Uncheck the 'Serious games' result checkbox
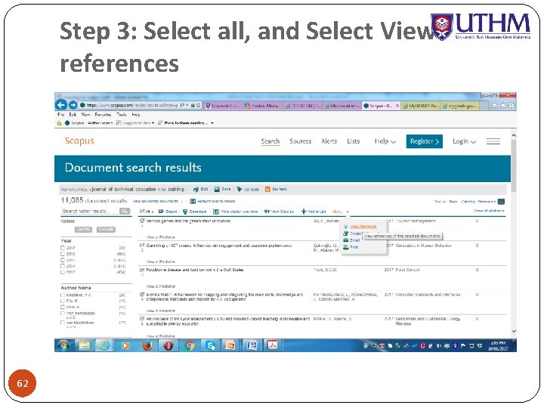 pyautogui.click(x=142, y=221)
